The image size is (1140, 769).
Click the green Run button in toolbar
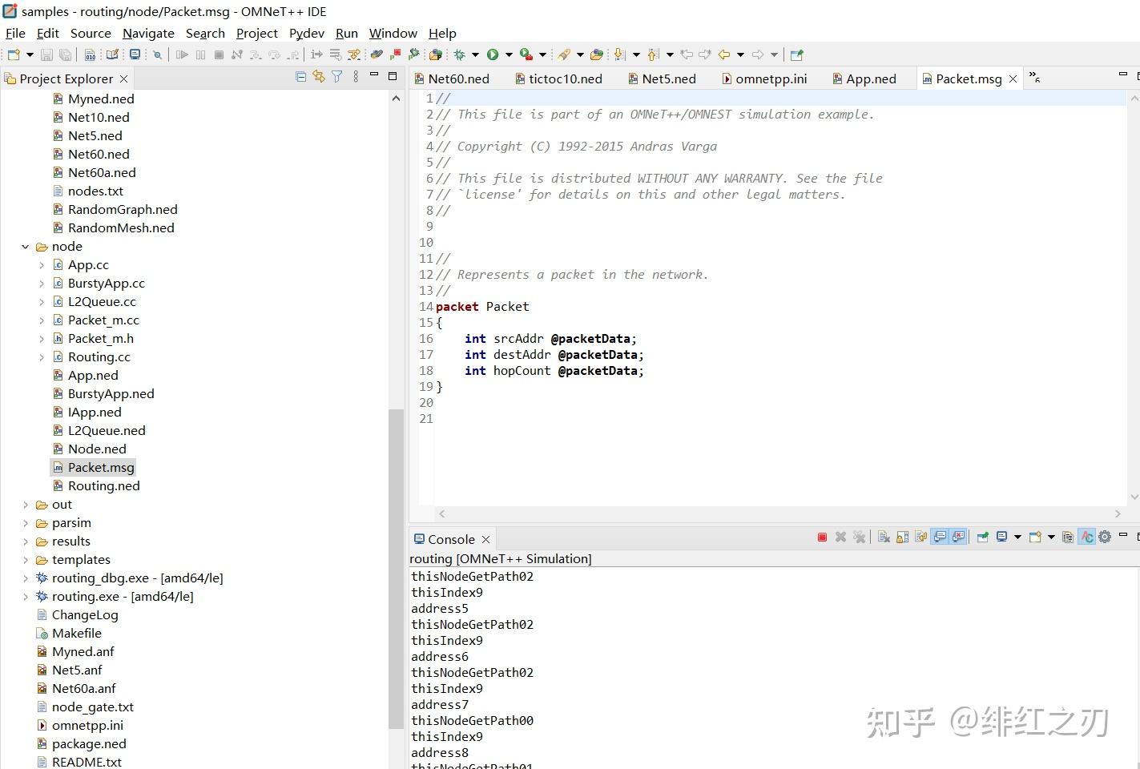click(x=493, y=54)
